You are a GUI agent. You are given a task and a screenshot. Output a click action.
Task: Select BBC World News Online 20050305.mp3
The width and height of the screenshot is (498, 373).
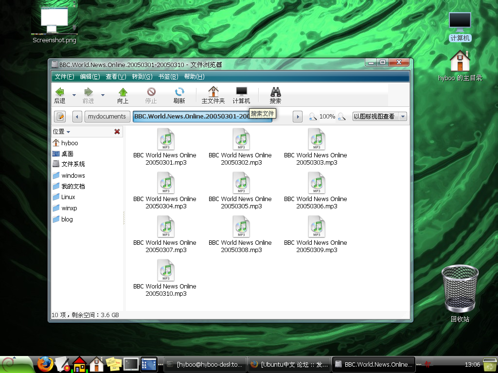pyautogui.click(x=241, y=191)
